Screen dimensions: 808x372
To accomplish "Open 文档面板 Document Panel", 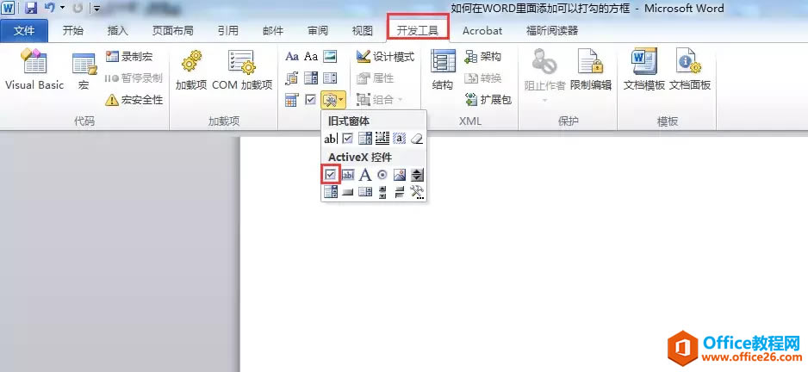I will 690,71.
